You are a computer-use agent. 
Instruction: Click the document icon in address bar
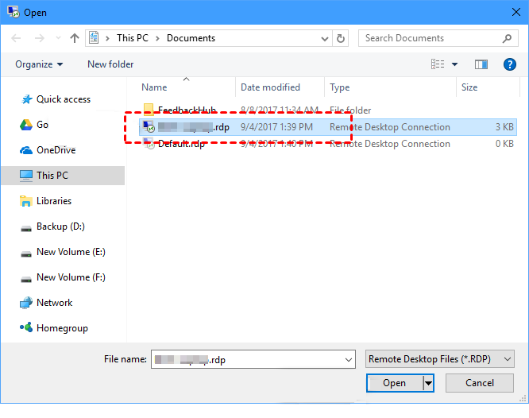click(x=95, y=38)
